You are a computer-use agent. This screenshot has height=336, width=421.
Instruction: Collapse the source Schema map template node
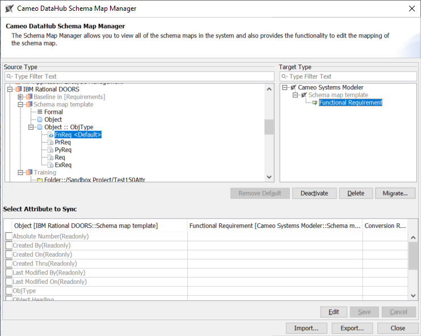pyautogui.click(x=20, y=104)
